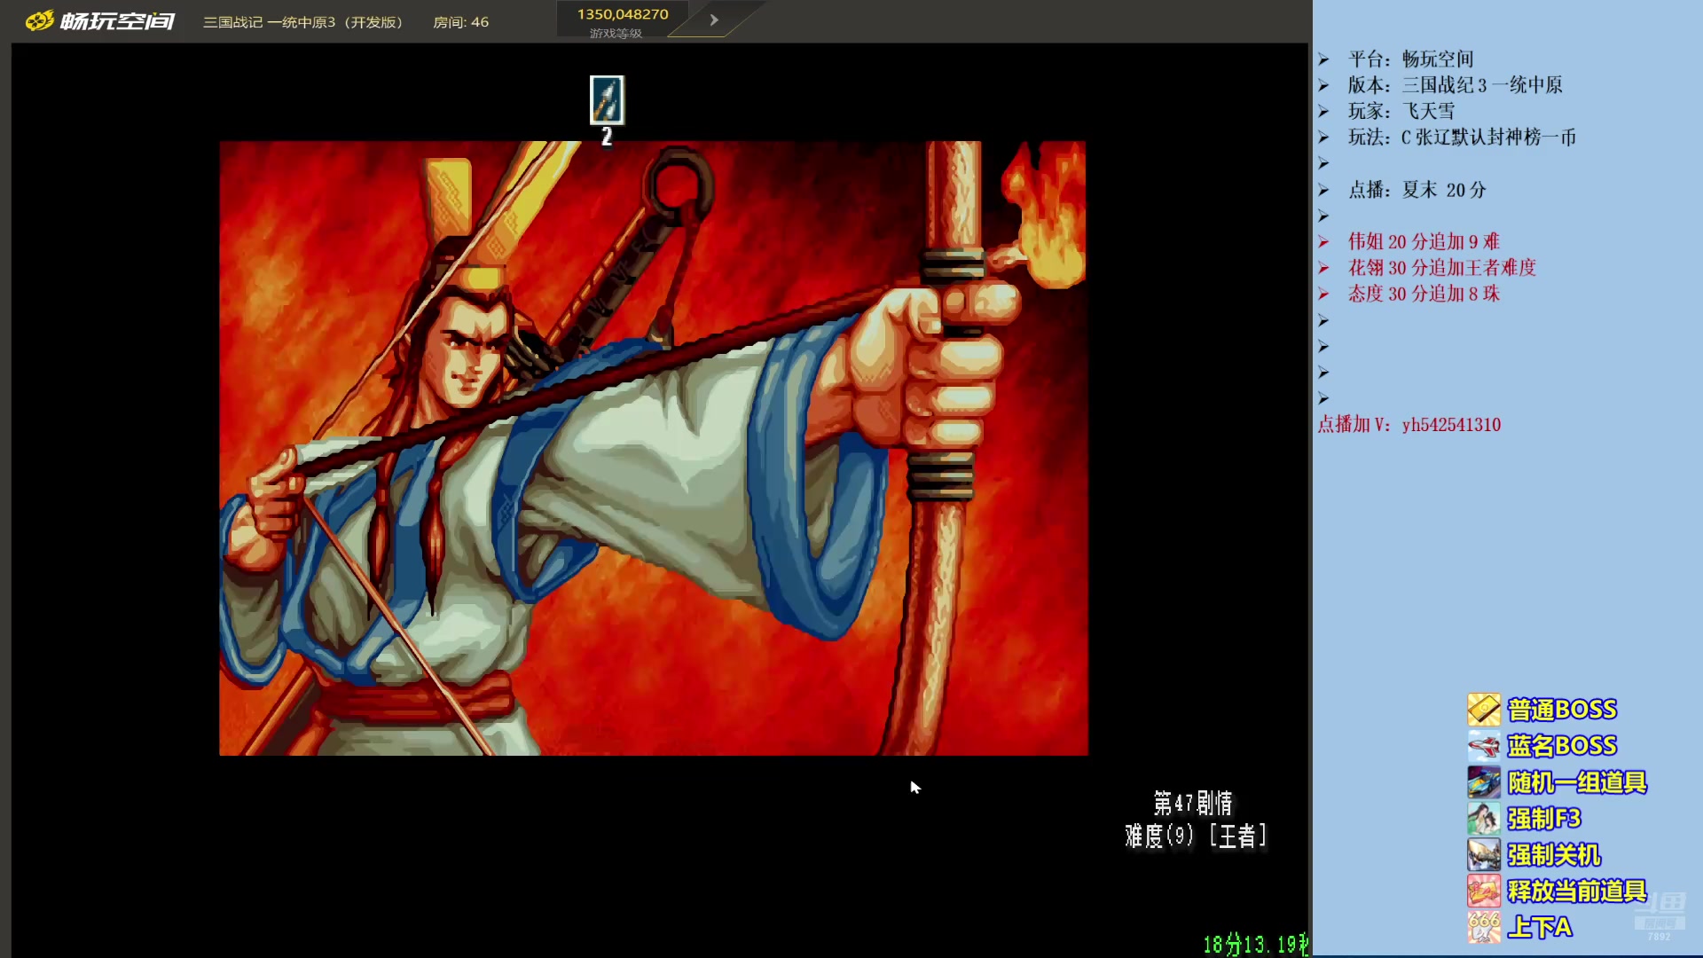Viewport: 1703px width, 958px height.
Task: Click the game level score 1350,048270
Action: pyautogui.click(x=623, y=14)
